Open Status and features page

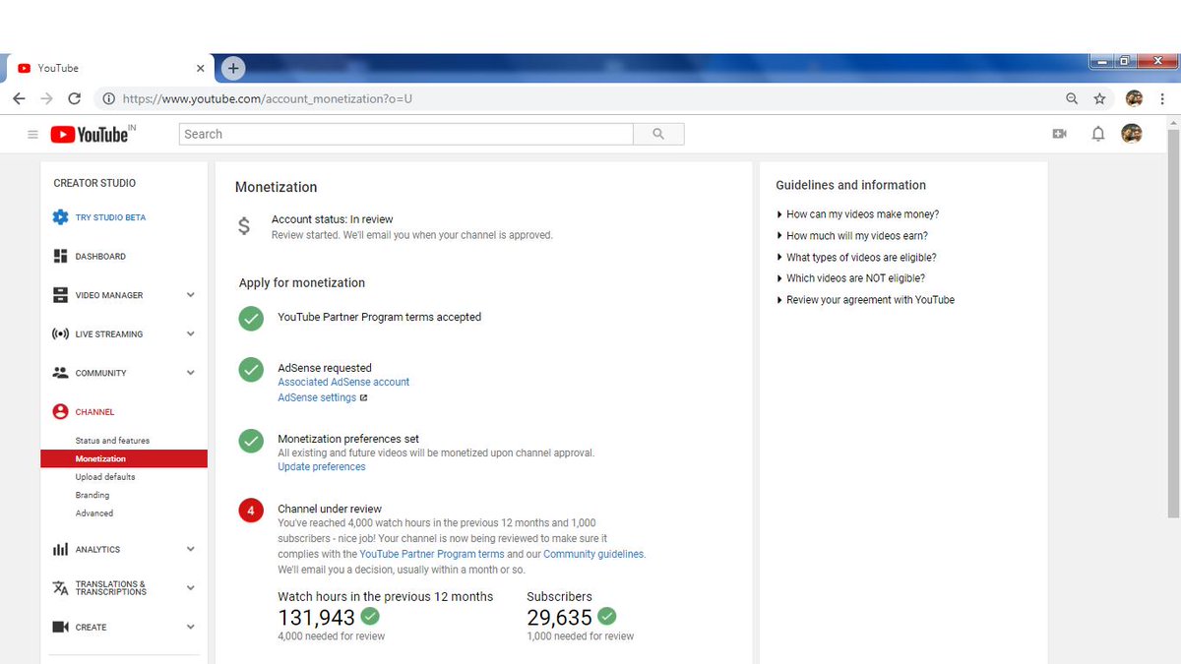(112, 441)
